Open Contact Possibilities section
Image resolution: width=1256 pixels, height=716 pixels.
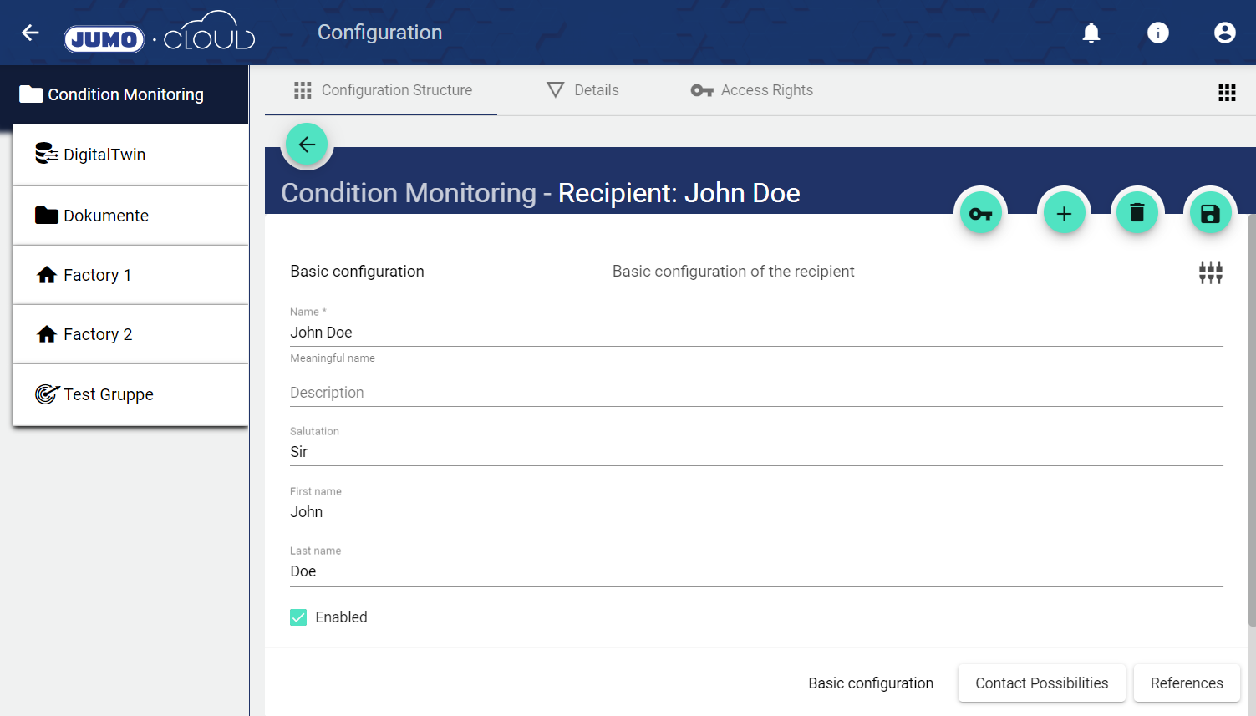pos(1041,683)
